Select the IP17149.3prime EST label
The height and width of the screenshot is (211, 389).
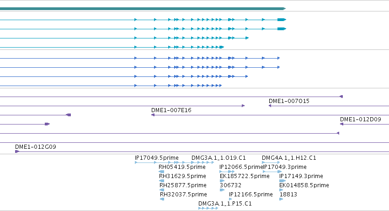click(301, 176)
